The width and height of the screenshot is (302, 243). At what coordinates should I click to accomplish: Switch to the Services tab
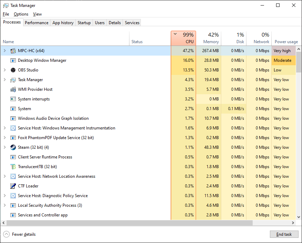(x=131, y=22)
